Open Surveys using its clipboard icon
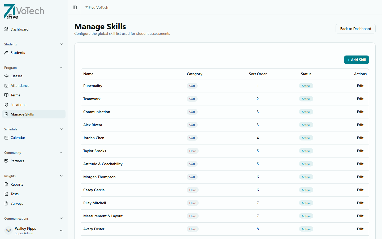 (x=6, y=203)
